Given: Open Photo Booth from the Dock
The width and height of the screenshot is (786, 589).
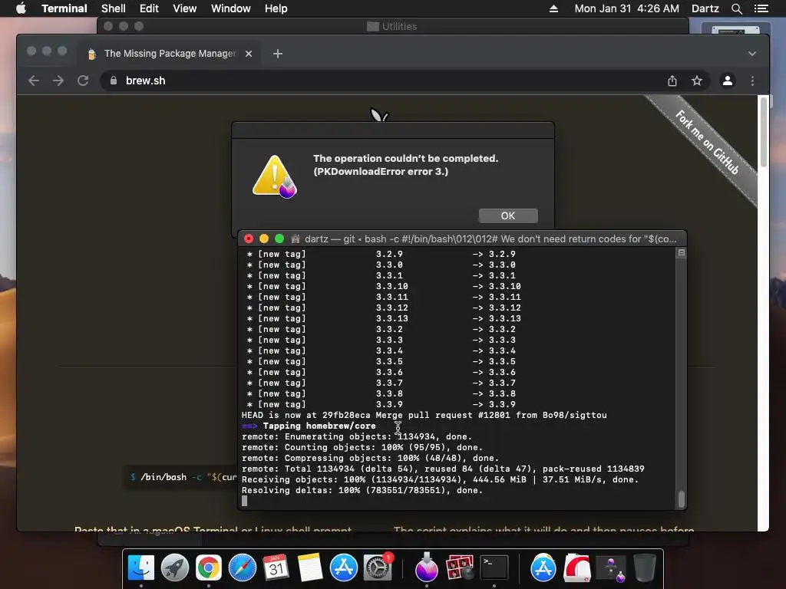Looking at the screenshot, I should pyautogui.click(x=461, y=567).
